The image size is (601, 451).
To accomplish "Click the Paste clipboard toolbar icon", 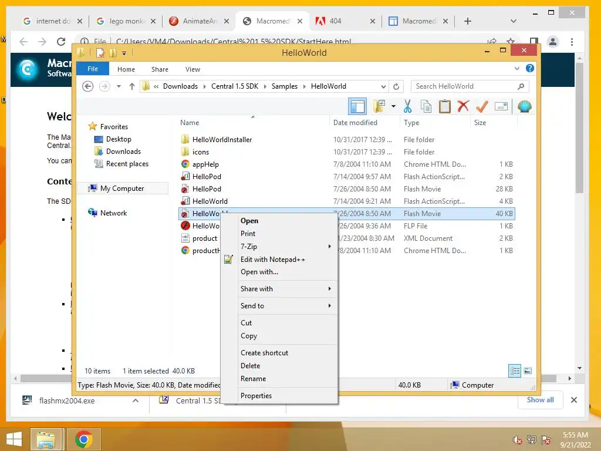I will (444, 106).
